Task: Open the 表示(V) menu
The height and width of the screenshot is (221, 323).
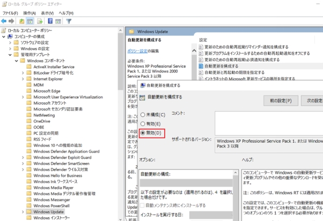Action: [47, 13]
